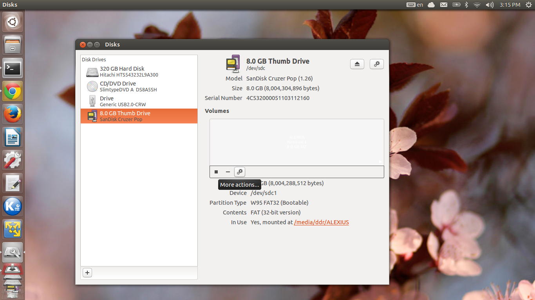
Task: Launch Google Chrome from the launcher
Action: [x=12, y=91]
